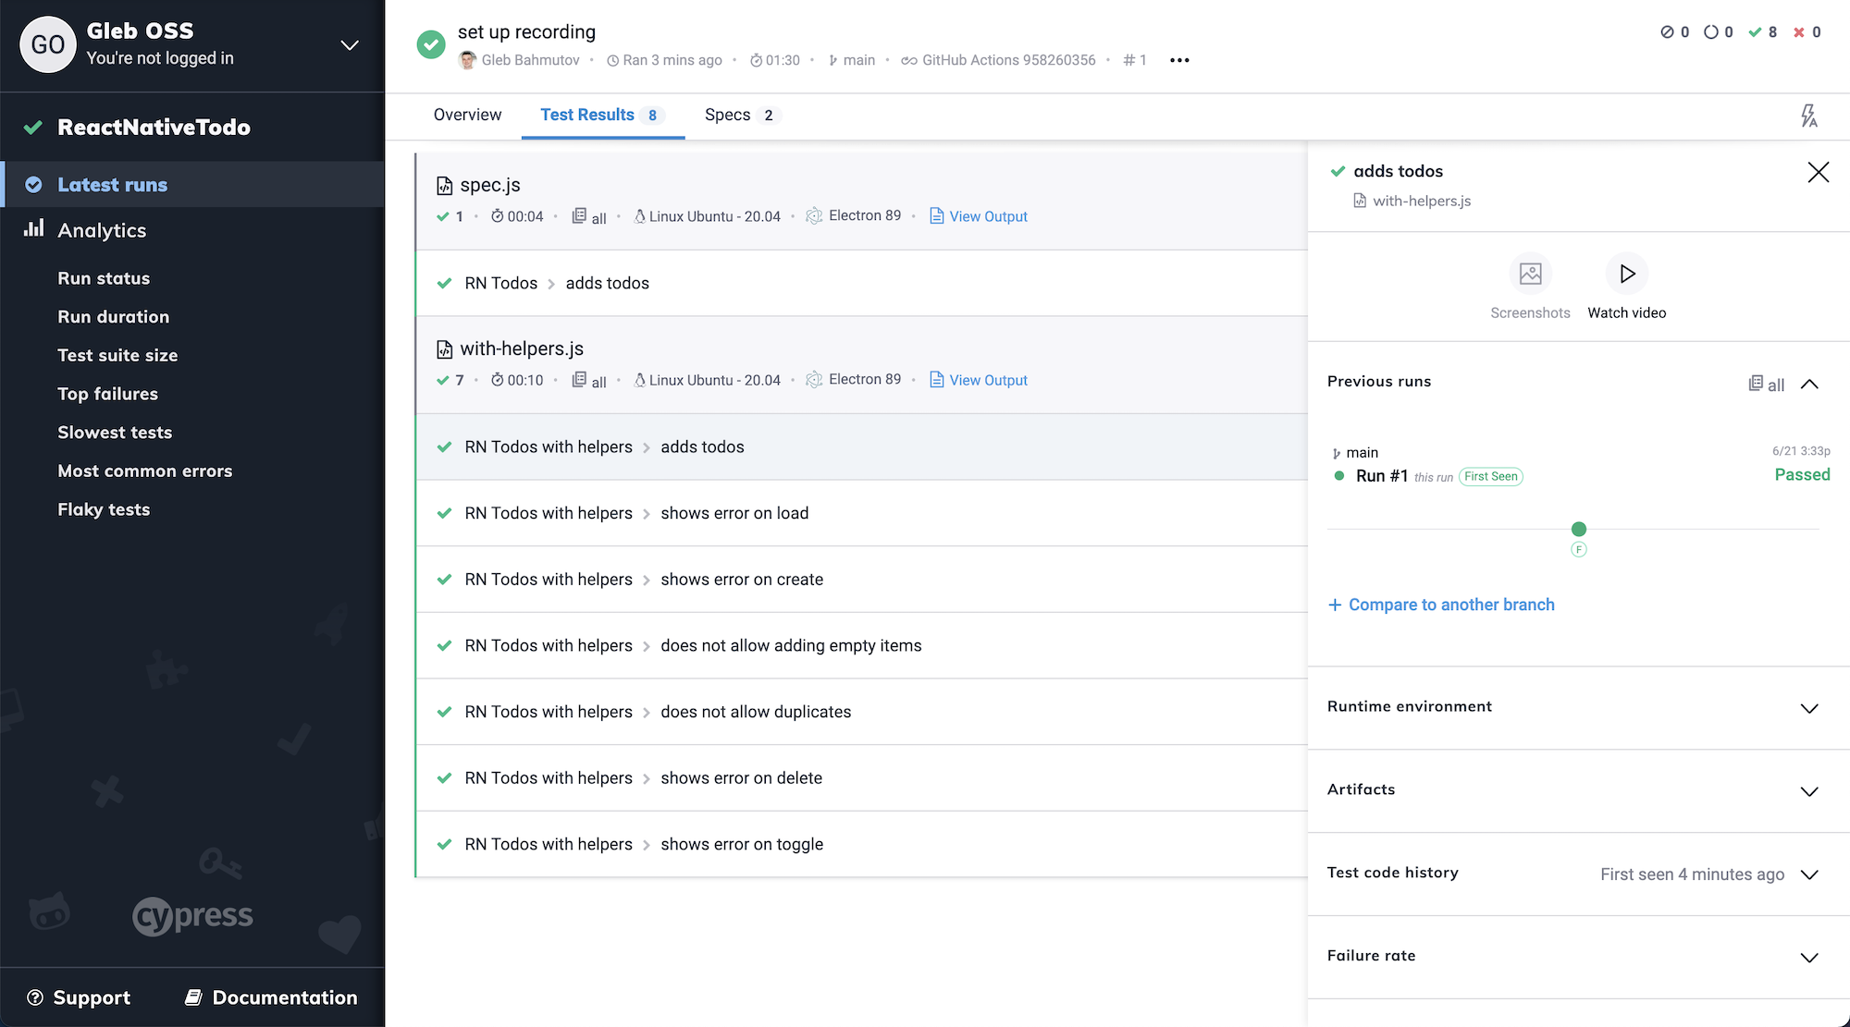Open shows error on load test row
1850x1027 pixels.
point(861,513)
